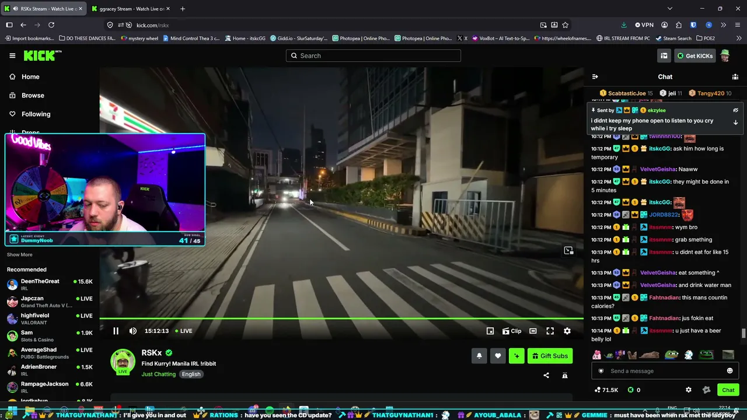Open the browser VPN button
747x420 pixels.
pyautogui.click(x=645, y=25)
